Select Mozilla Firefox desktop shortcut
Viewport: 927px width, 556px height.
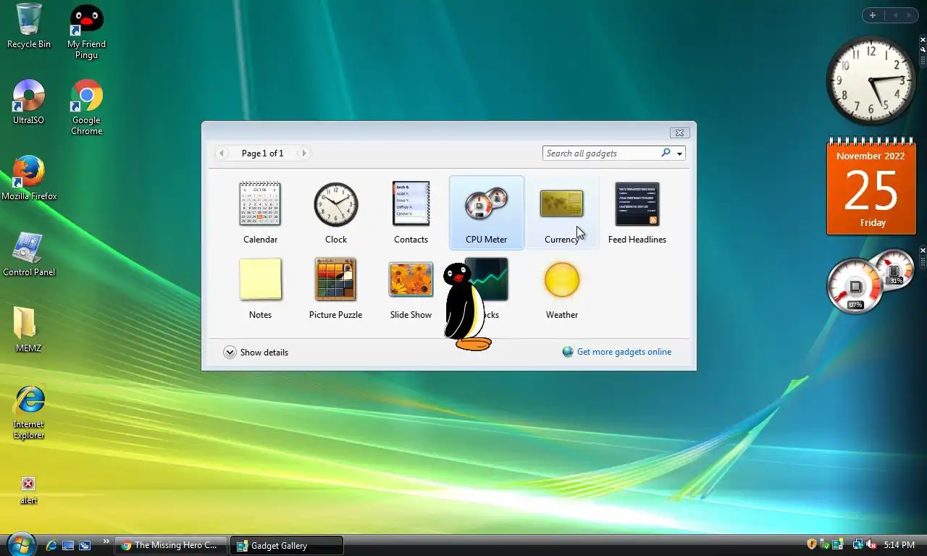click(29, 178)
